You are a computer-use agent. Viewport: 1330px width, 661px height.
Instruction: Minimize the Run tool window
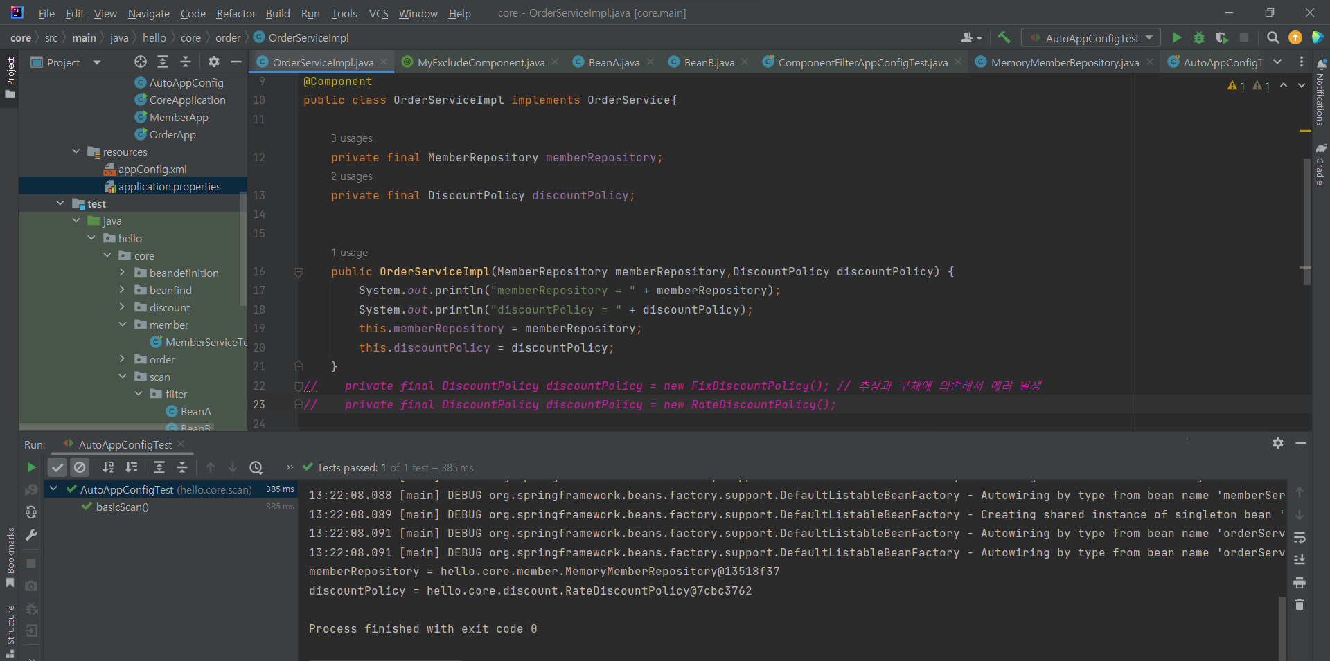(x=1301, y=443)
